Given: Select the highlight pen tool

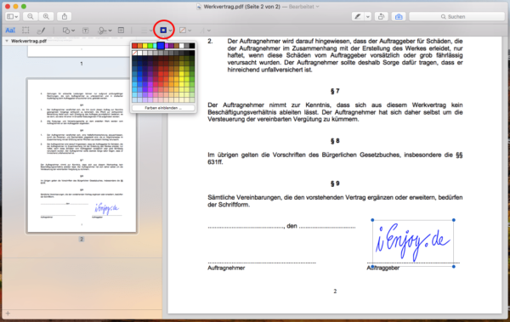Looking at the screenshot, I should pos(358,17).
